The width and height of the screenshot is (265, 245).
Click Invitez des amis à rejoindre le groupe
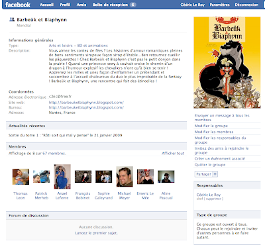pos(221,150)
